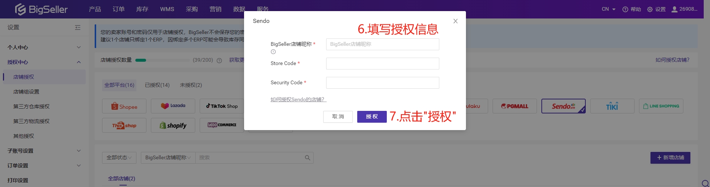
Task: Open the user account 26908 menu
Action: click(x=684, y=9)
